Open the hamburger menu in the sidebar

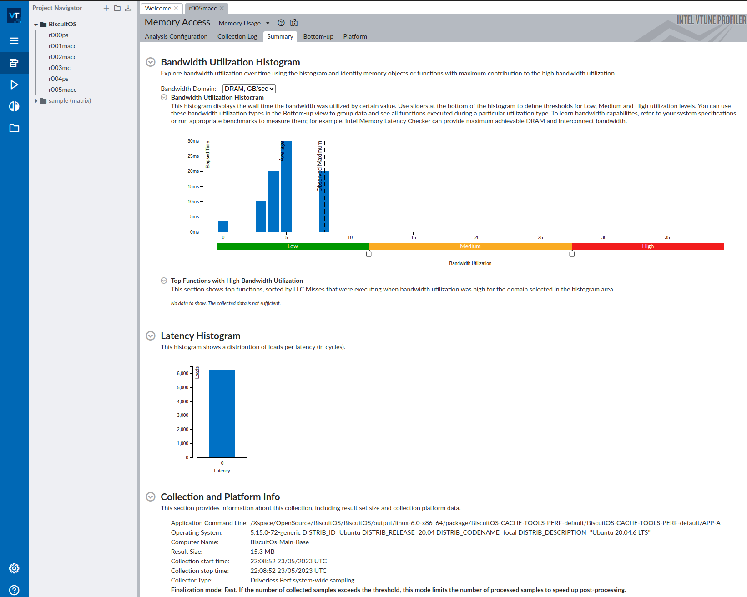(14, 41)
